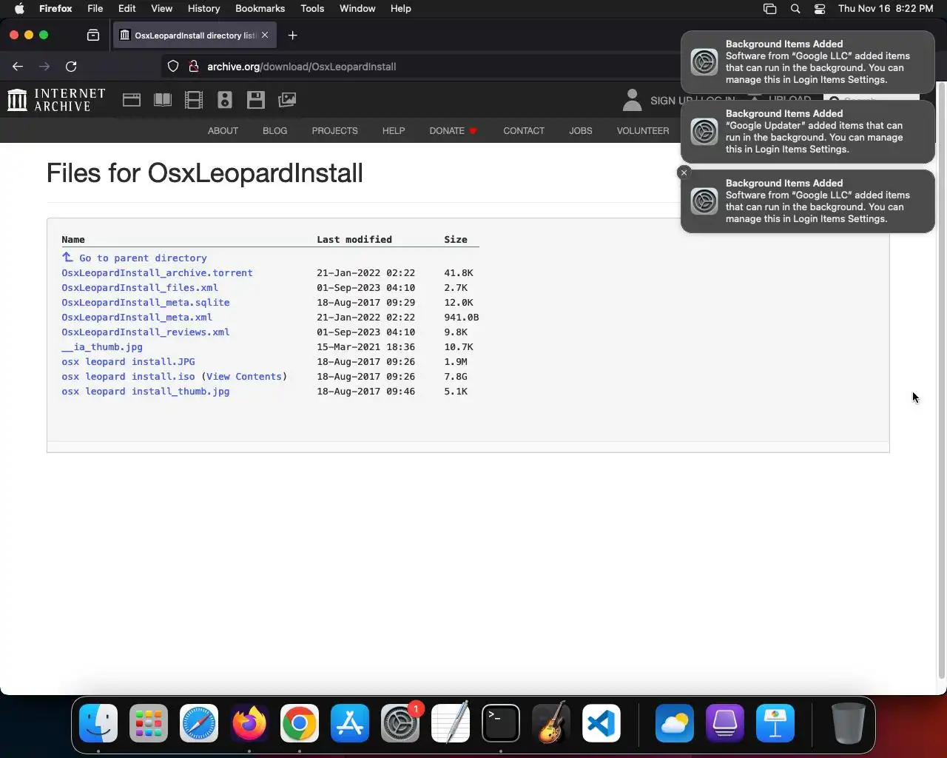The width and height of the screenshot is (947, 758).
Task: Click the address bar URL field
Action: (x=422, y=67)
